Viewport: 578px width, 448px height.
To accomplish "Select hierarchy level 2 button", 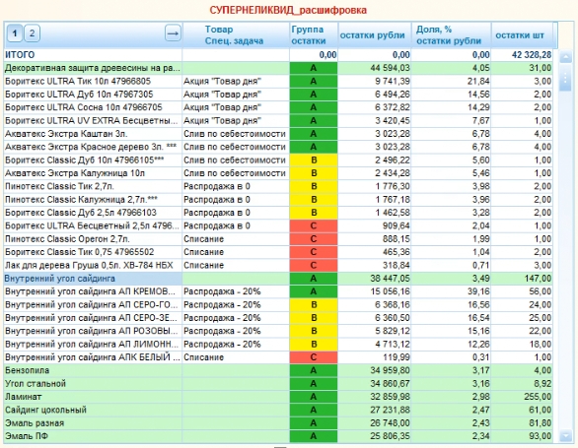I will coord(33,33).
